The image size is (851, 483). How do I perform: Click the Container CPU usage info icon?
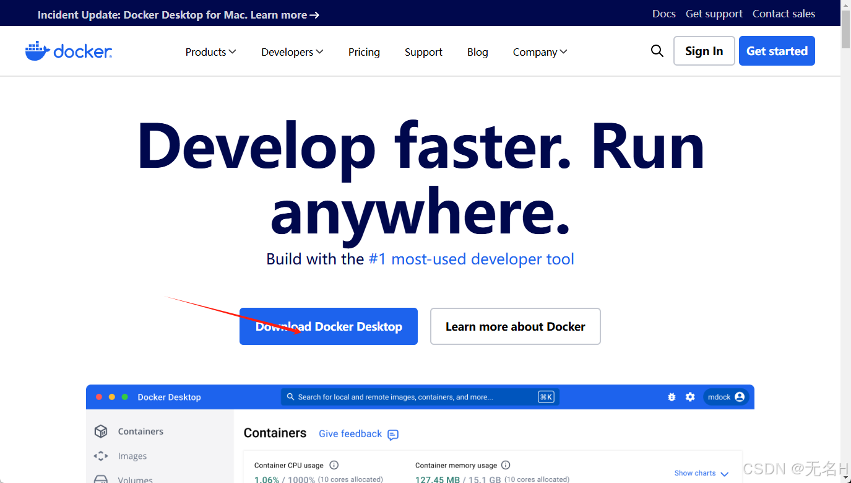pyautogui.click(x=334, y=465)
